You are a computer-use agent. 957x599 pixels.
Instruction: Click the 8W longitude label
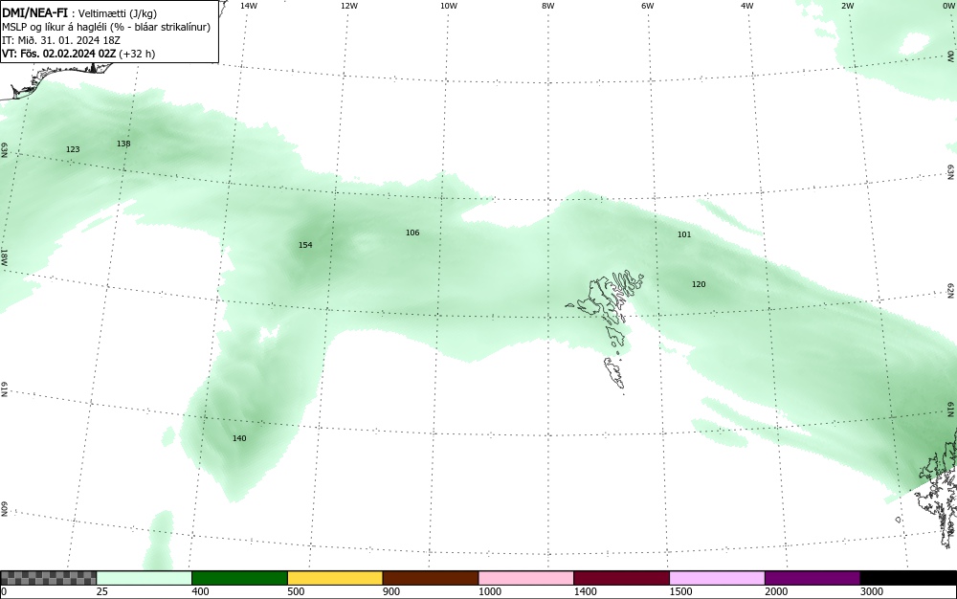point(548,6)
